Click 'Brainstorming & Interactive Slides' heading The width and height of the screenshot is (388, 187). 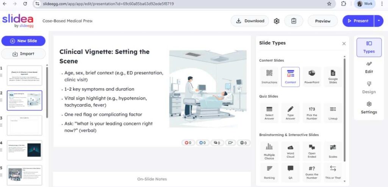289,135
